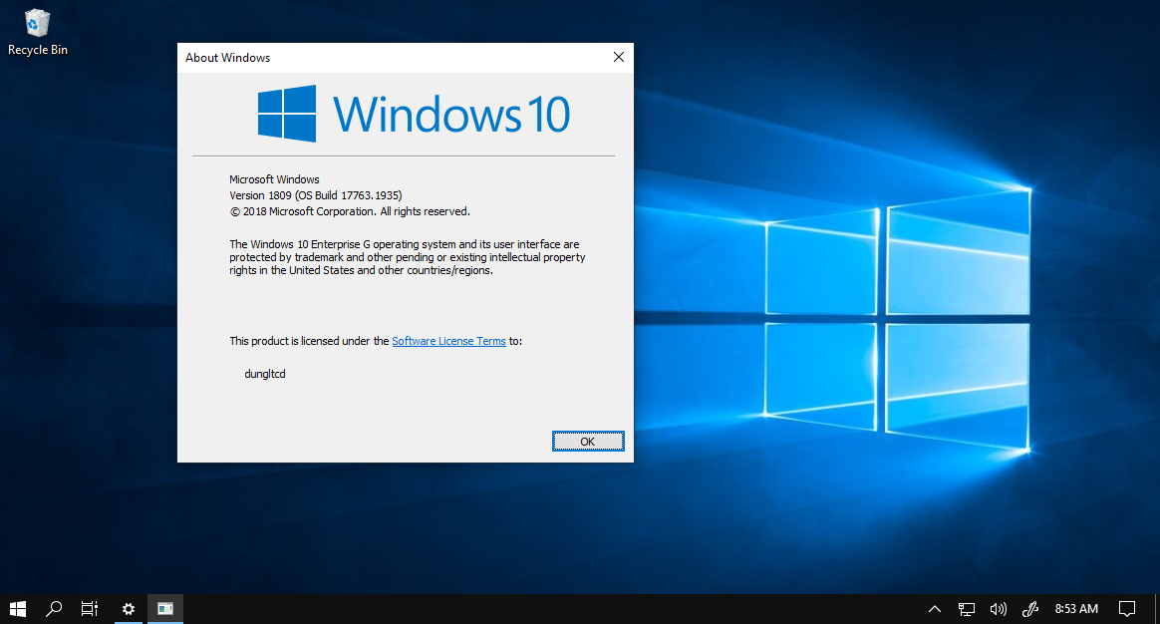Open the Software License Terms link
1160x624 pixels.
point(449,341)
